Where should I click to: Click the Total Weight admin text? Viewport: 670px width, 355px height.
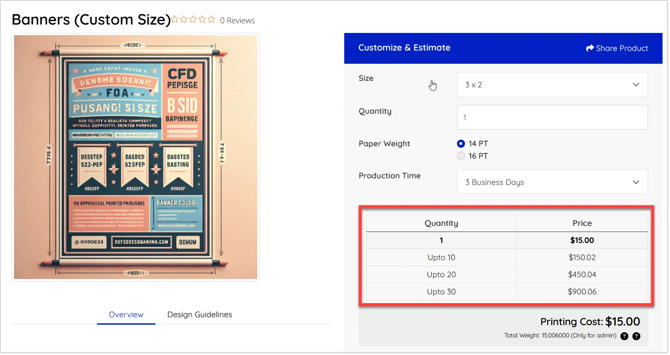click(560, 335)
